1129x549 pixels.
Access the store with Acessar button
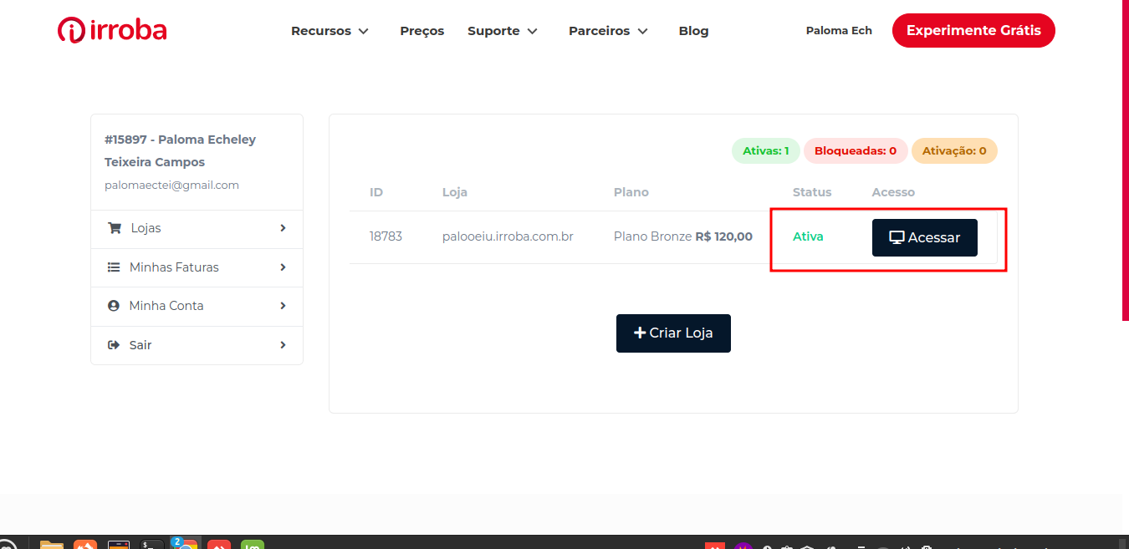[x=925, y=237]
